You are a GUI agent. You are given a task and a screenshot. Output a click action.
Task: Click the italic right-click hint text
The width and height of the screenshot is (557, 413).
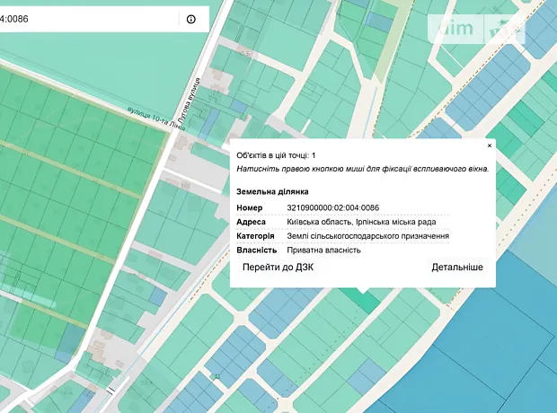[x=362, y=169]
